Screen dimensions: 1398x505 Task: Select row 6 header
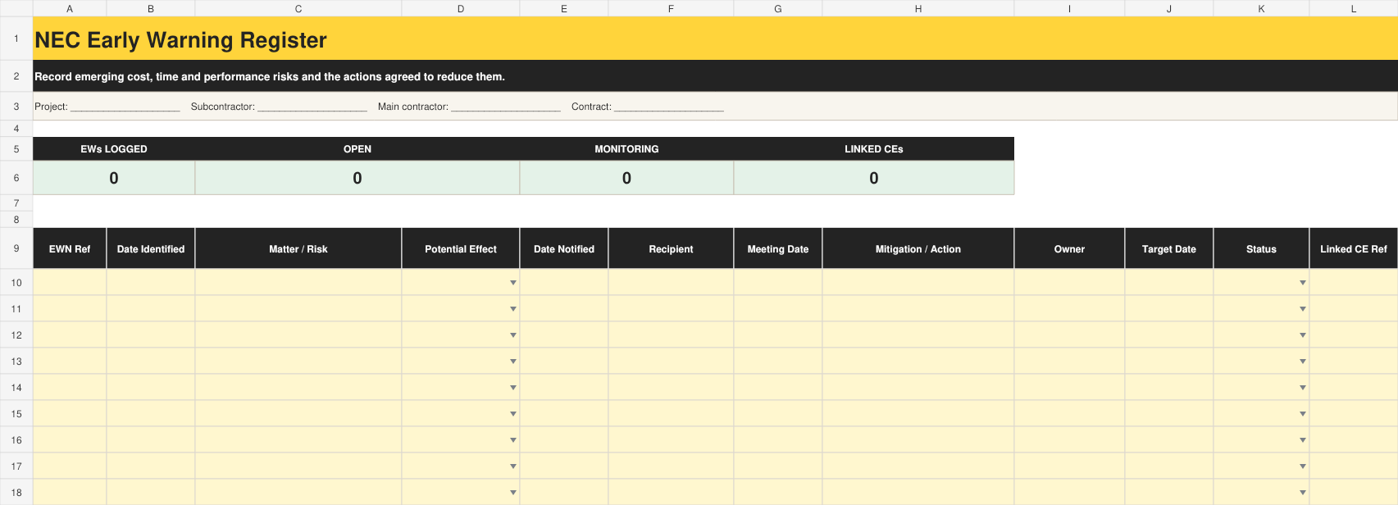(16, 178)
